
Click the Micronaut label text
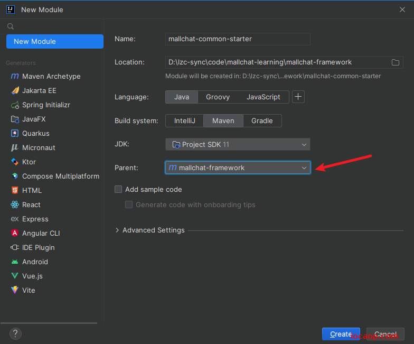pyautogui.click(x=39, y=148)
